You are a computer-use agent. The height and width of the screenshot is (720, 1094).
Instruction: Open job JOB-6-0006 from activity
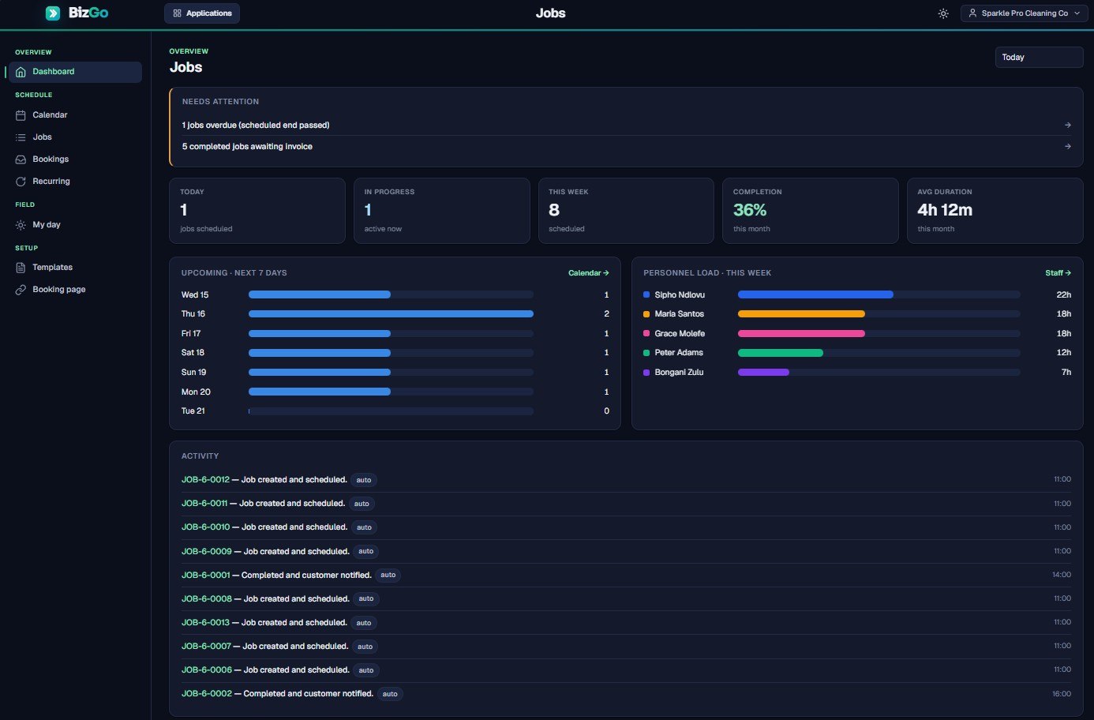[207, 669]
